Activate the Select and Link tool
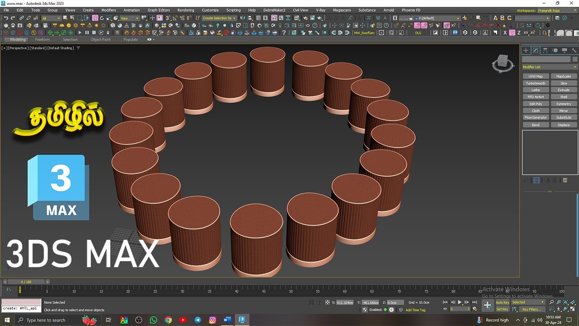Screen dimensions: 579x326 click(21, 18)
